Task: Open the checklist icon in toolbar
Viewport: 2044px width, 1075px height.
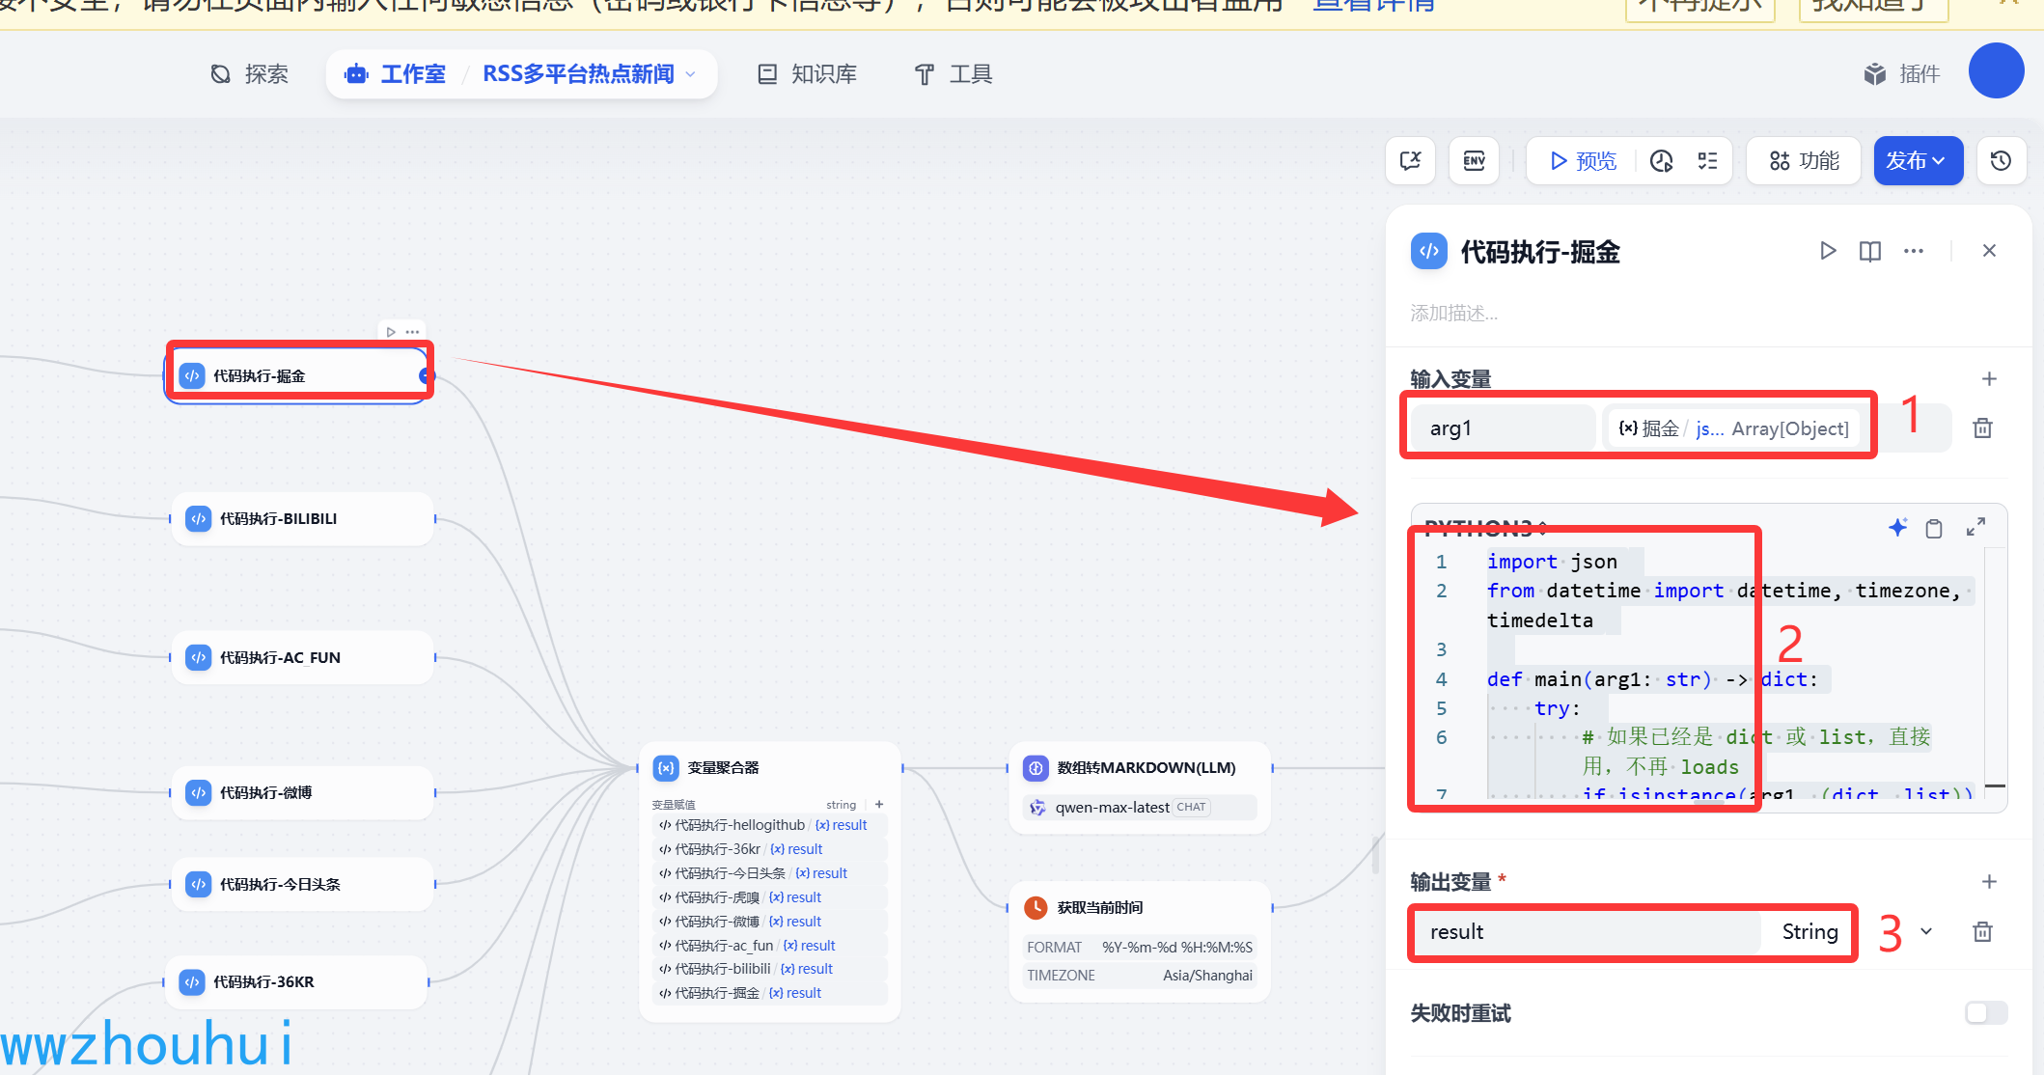Action: point(1707,161)
